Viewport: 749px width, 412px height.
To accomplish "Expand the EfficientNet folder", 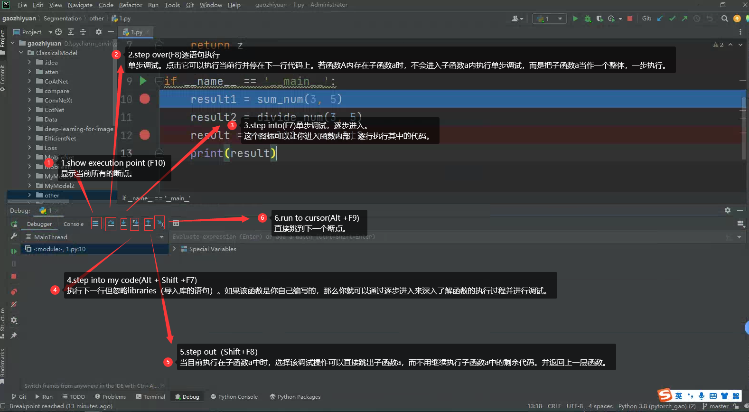I will pyautogui.click(x=29, y=138).
